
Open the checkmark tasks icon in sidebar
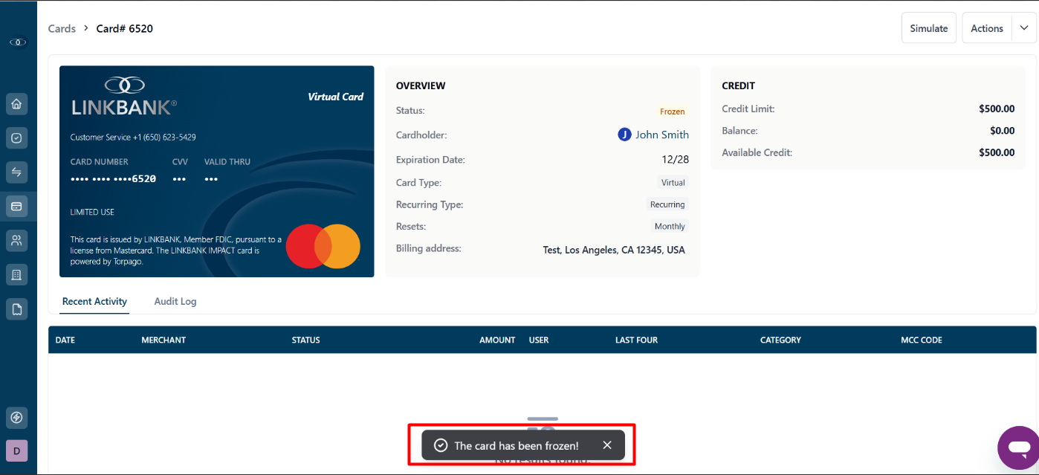click(x=17, y=138)
